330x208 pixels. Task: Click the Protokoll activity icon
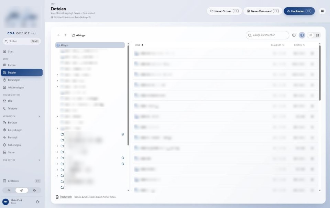pos(4,138)
